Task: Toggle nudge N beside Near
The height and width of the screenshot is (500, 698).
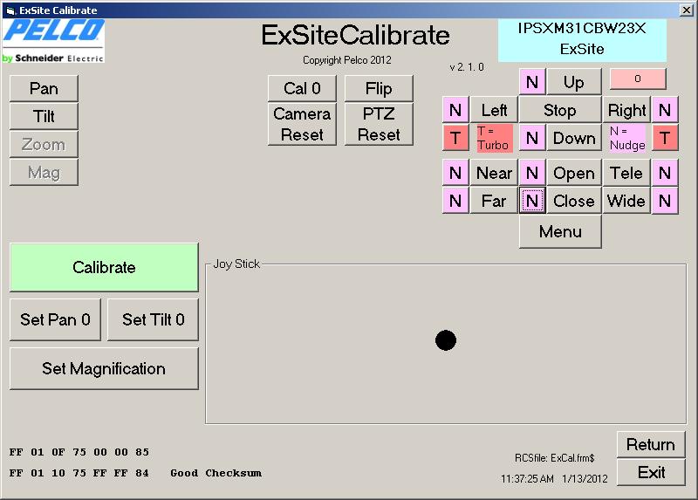Action: point(455,172)
